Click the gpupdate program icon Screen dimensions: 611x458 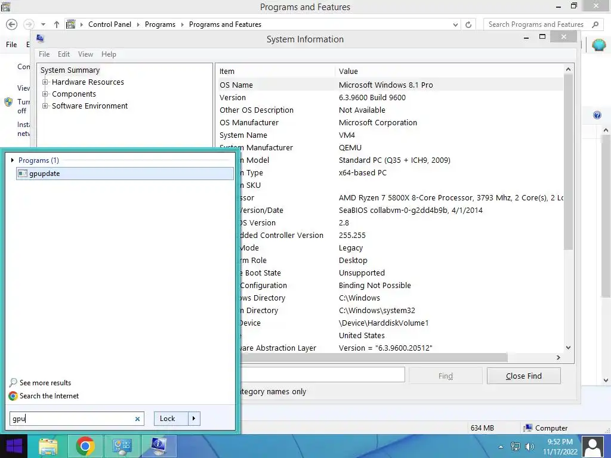[x=23, y=174]
